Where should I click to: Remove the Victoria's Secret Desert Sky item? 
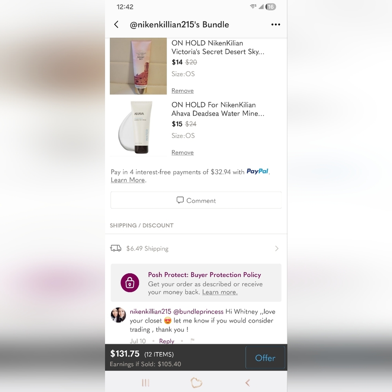point(183,91)
